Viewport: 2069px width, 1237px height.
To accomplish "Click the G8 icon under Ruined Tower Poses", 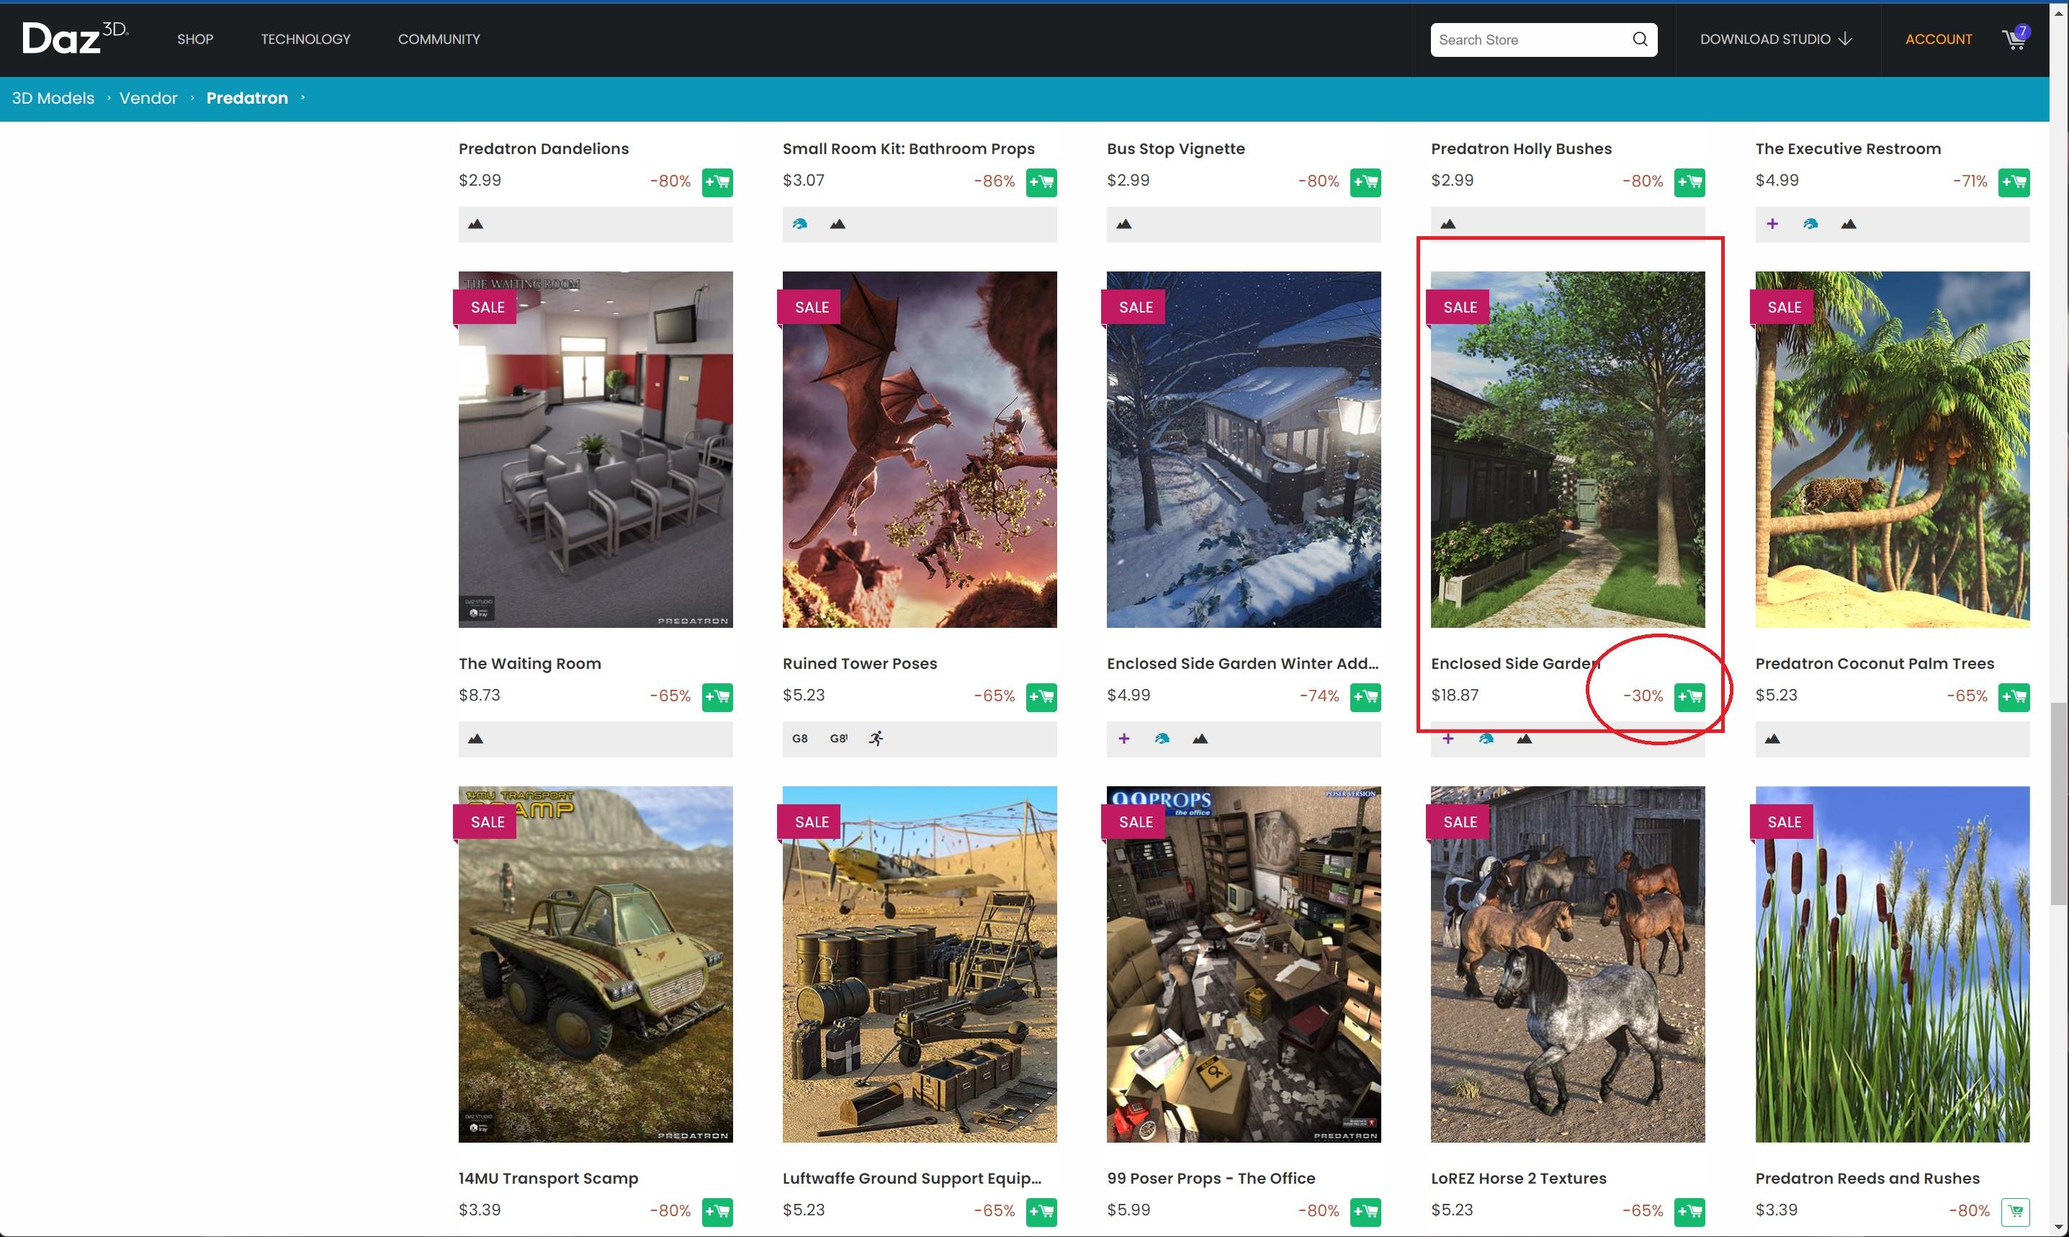I will [x=799, y=739].
